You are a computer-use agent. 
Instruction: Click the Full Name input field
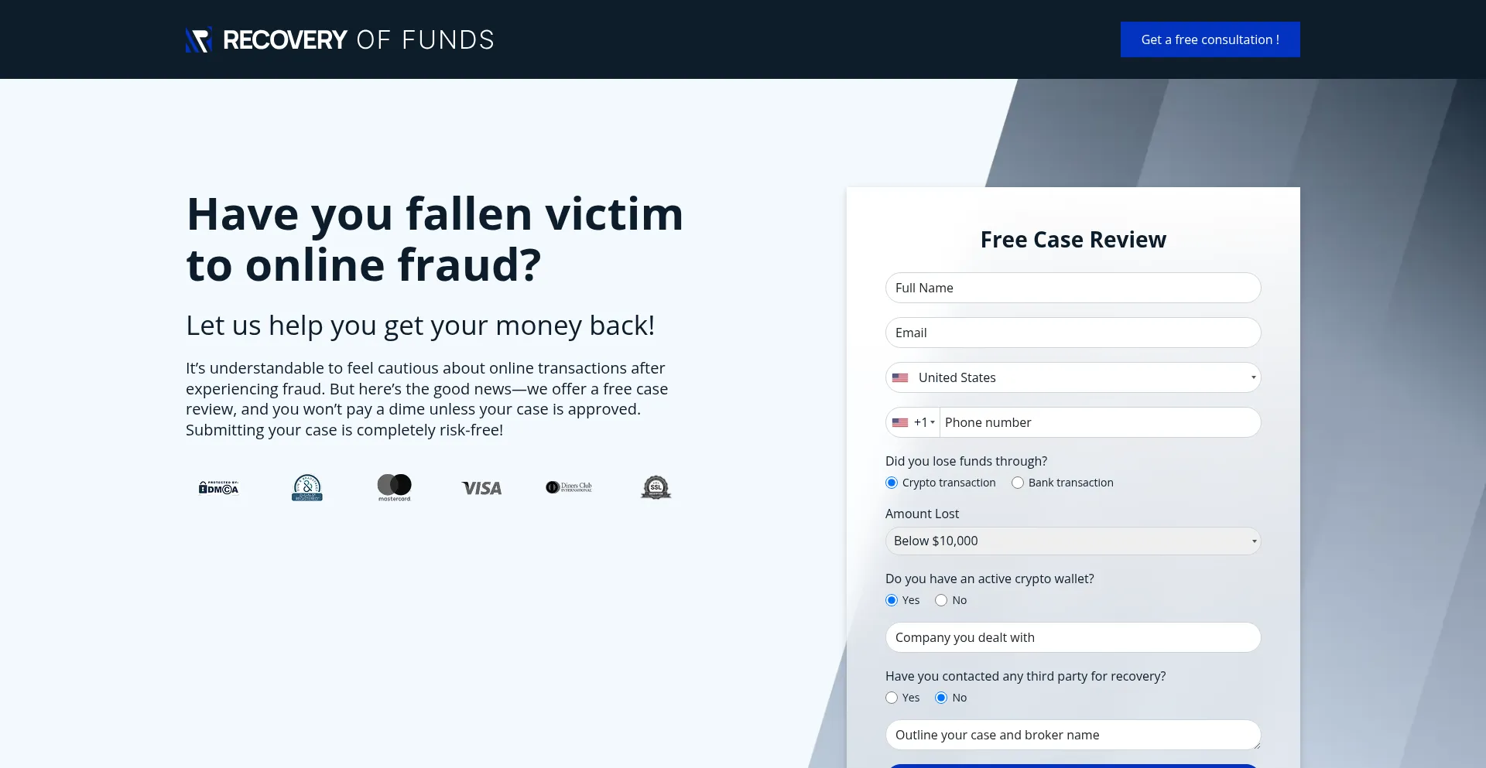pos(1073,288)
